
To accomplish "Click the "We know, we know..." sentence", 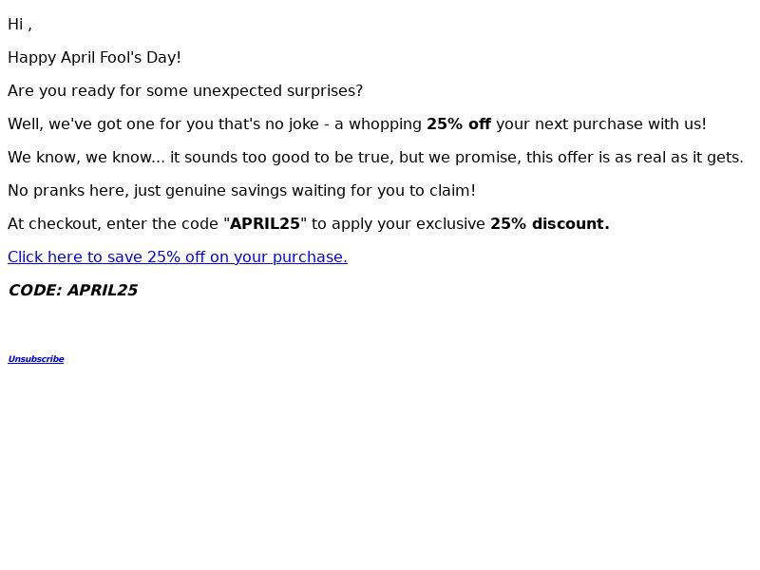I will (375, 158).
